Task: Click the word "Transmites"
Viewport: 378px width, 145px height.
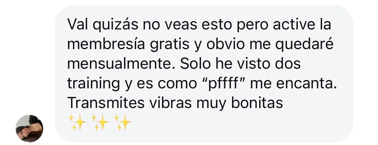Action: (106, 103)
